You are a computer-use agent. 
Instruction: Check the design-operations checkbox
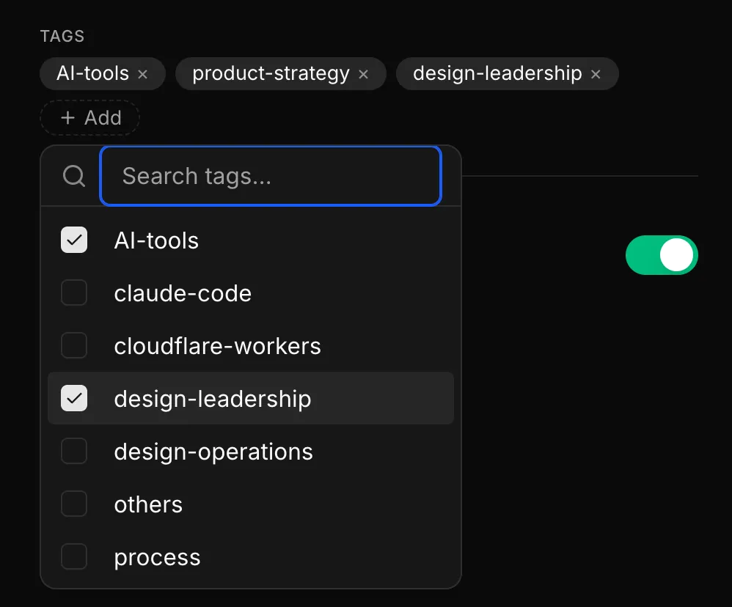[74, 451]
